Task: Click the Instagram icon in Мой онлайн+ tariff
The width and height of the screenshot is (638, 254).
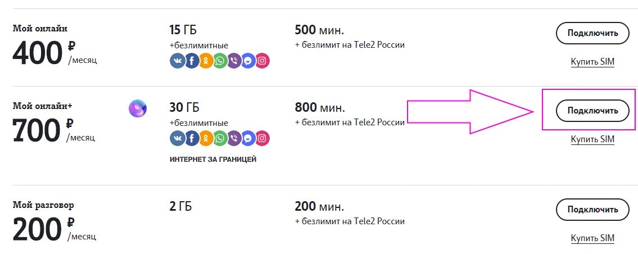Action: pyautogui.click(x=262, y=138)
